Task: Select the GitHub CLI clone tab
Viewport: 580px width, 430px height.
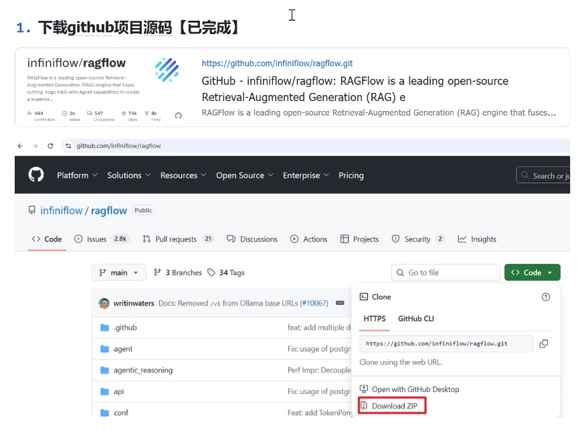Action: [415, 319]
